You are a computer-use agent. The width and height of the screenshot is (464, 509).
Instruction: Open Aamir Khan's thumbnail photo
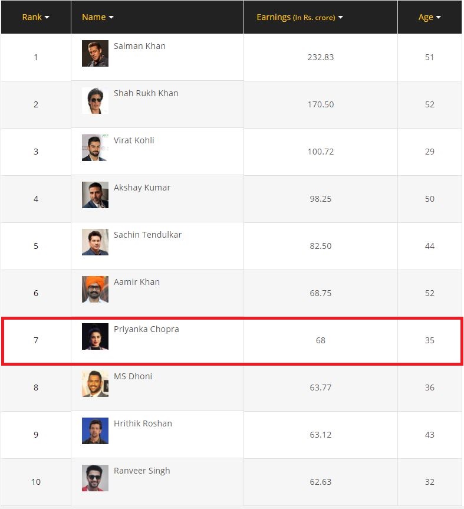(95, 289)
